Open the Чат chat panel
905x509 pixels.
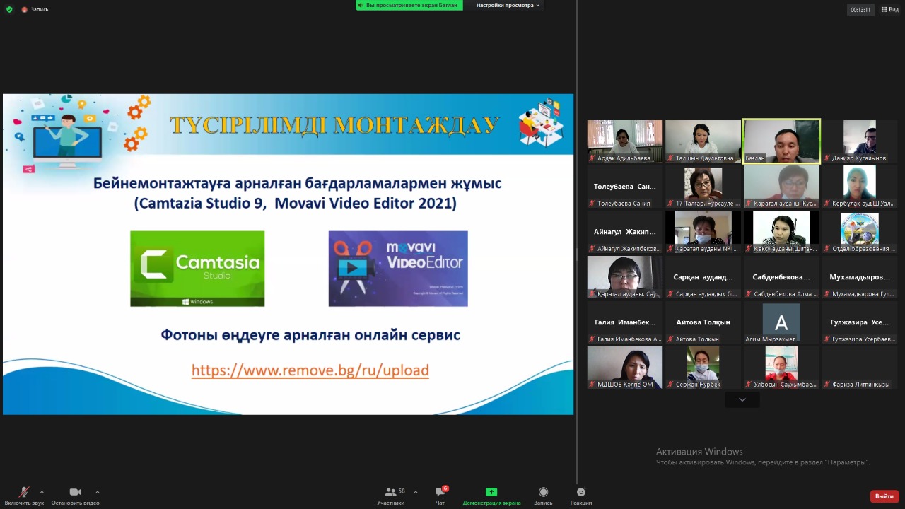click(440, 496)
